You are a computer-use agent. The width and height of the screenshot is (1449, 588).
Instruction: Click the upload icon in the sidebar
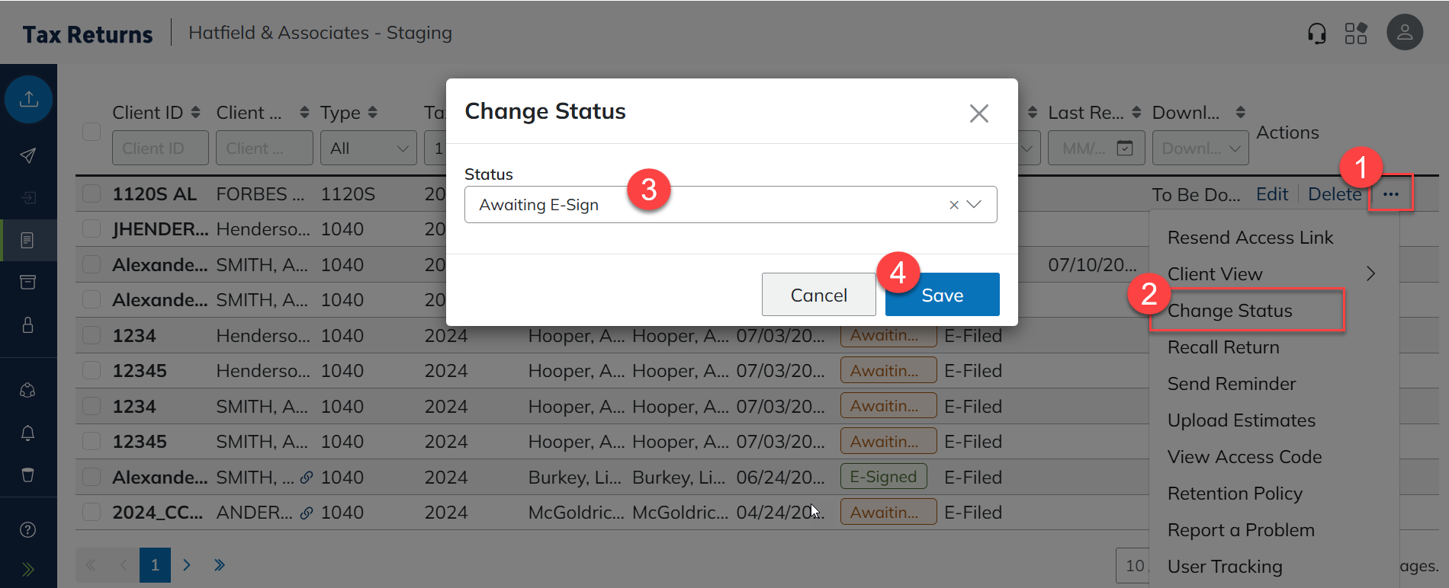[x=28, y=99]
